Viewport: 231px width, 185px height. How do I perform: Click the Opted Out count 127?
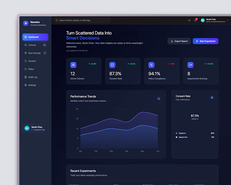[213, 137]
